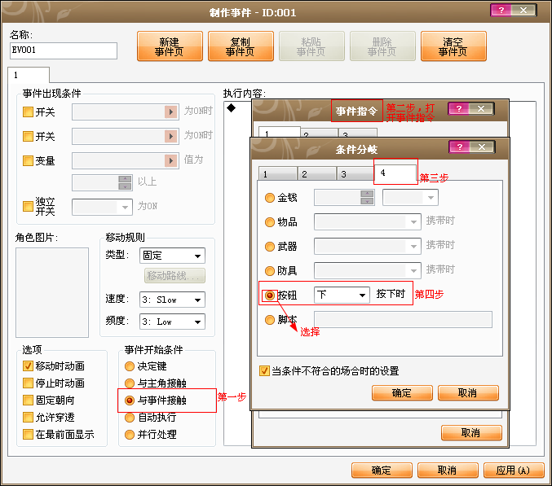Open 速度 dropdown showing 3: Slow
This screenshot has width=552, height=486.
point(172,300)
